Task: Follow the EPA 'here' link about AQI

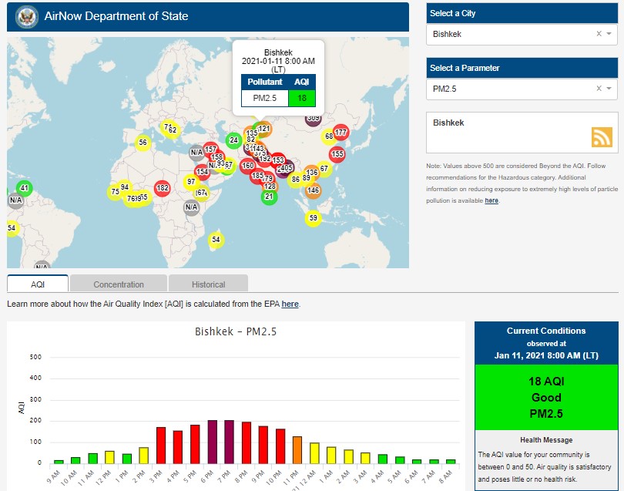Action: click(x=290, y=304)
